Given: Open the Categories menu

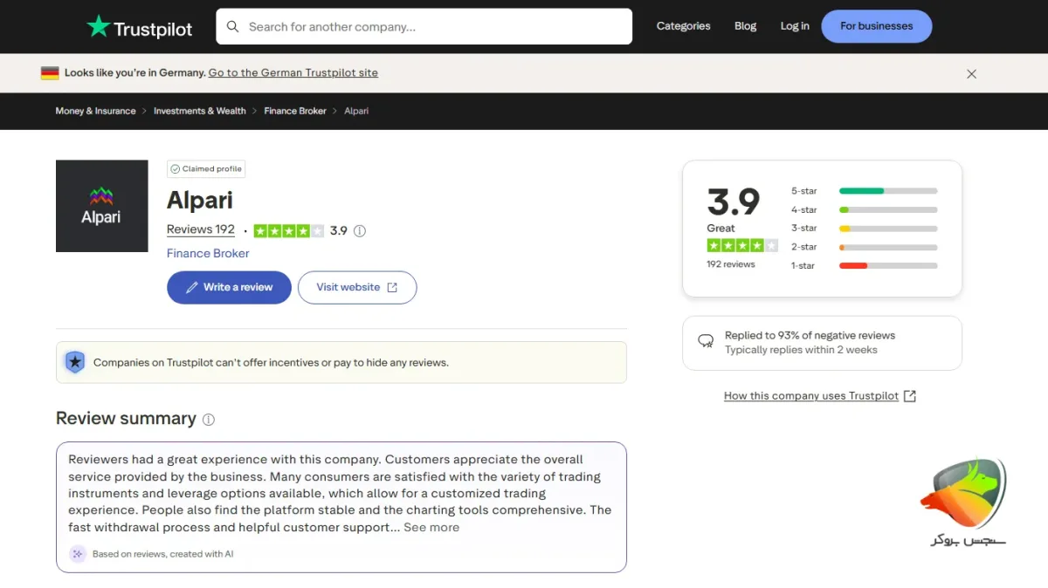Looking at the screenshot, I should tap(683, 26).
